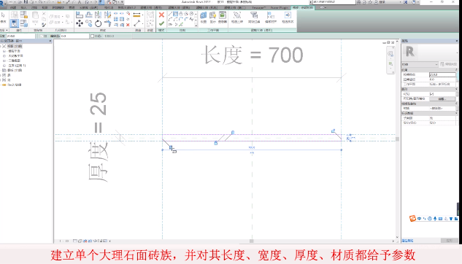Select the Move tool with four arrows

click(x=80, y=23)
